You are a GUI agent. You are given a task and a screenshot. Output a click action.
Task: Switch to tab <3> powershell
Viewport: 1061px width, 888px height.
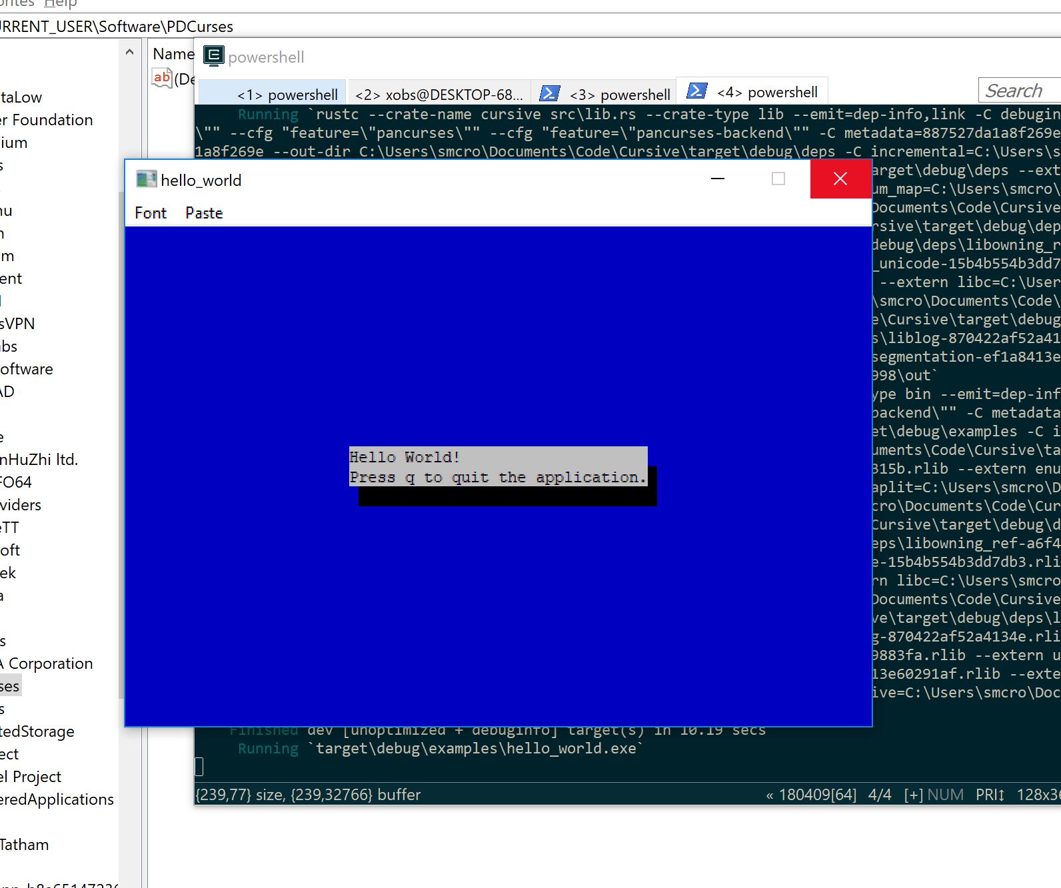605,94
